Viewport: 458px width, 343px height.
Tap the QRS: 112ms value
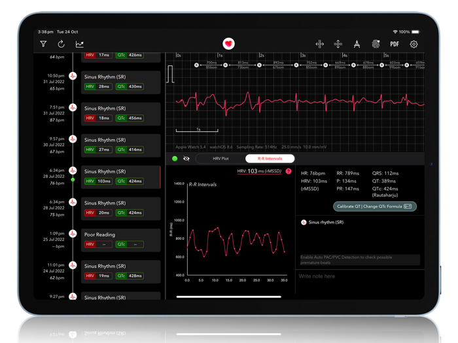tap(385, 173)
